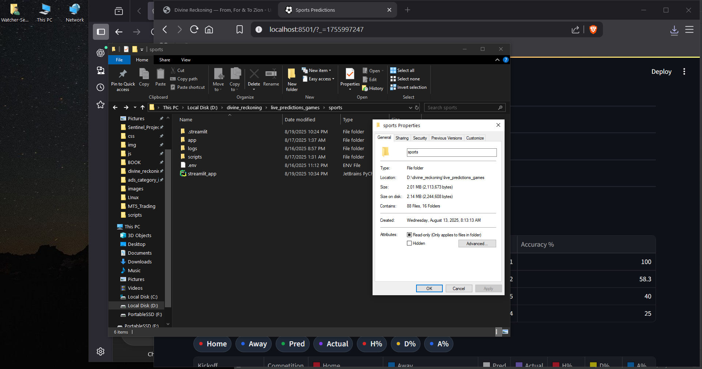Open the explorer Help icon

tap(506, 60)
